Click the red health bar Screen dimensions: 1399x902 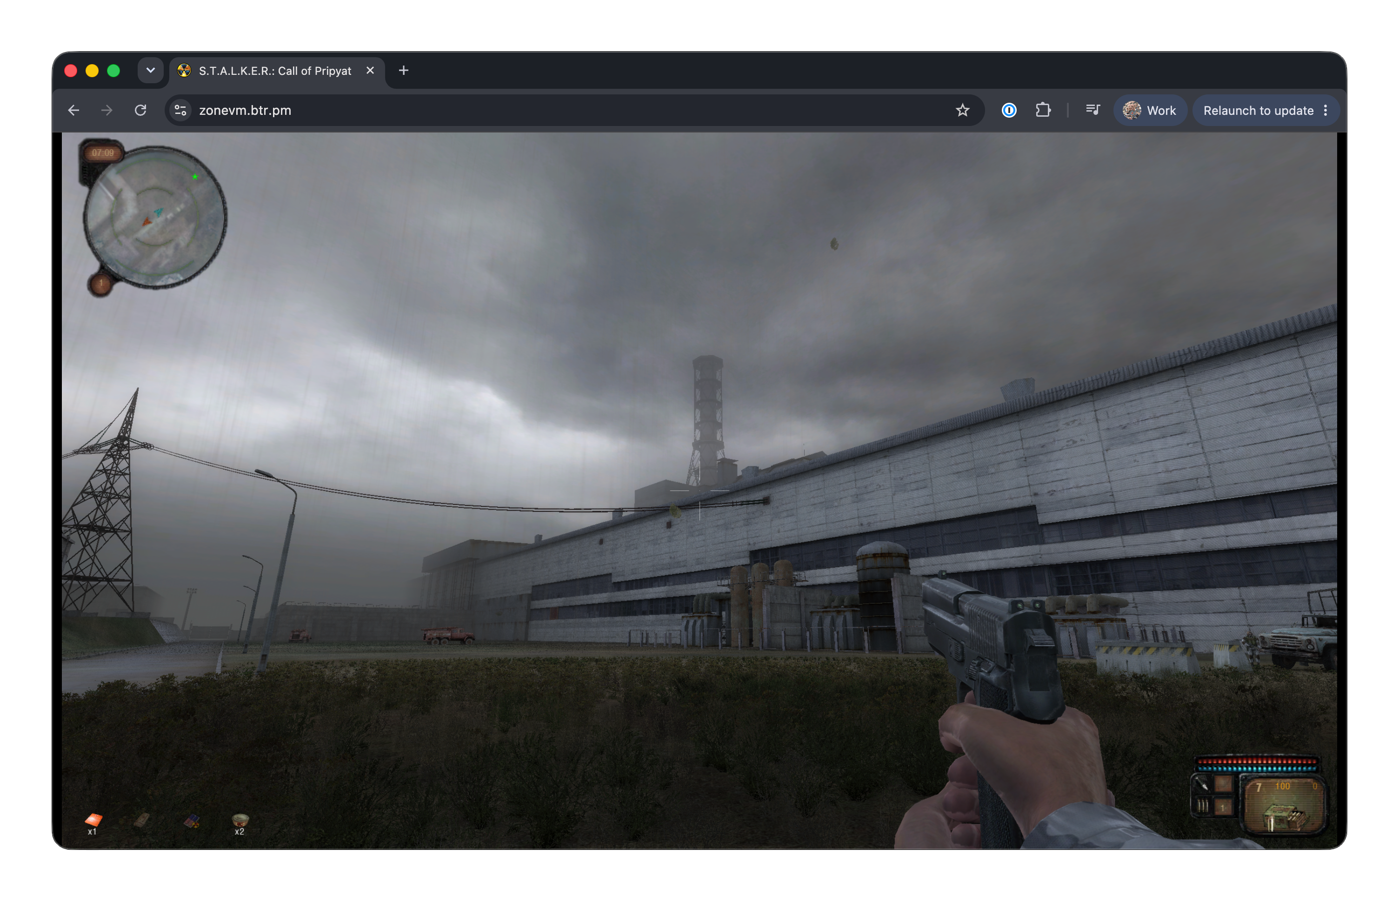1257,761
